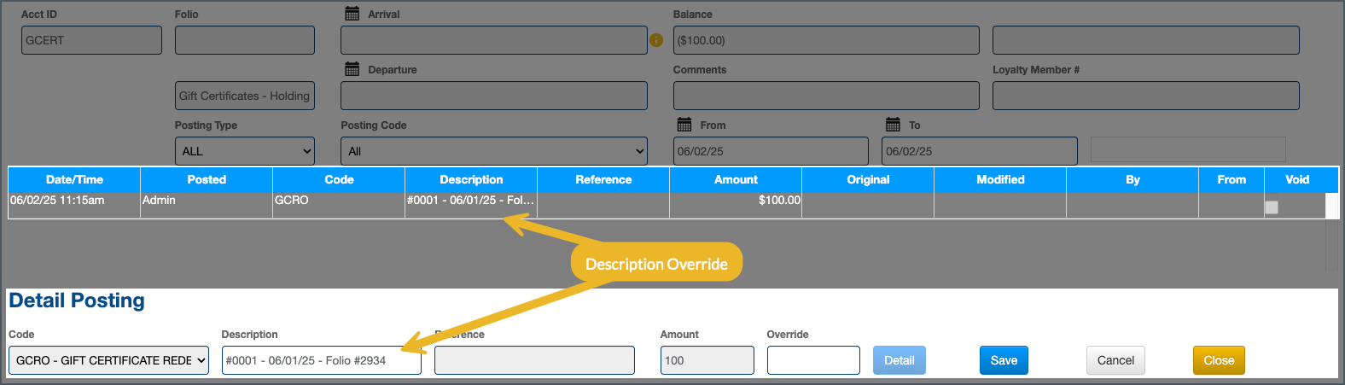Open the From date calendar icon
The image size is (1345, 385).
point(684,125)
